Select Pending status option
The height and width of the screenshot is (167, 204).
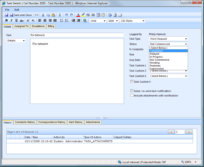coord(168,63)
